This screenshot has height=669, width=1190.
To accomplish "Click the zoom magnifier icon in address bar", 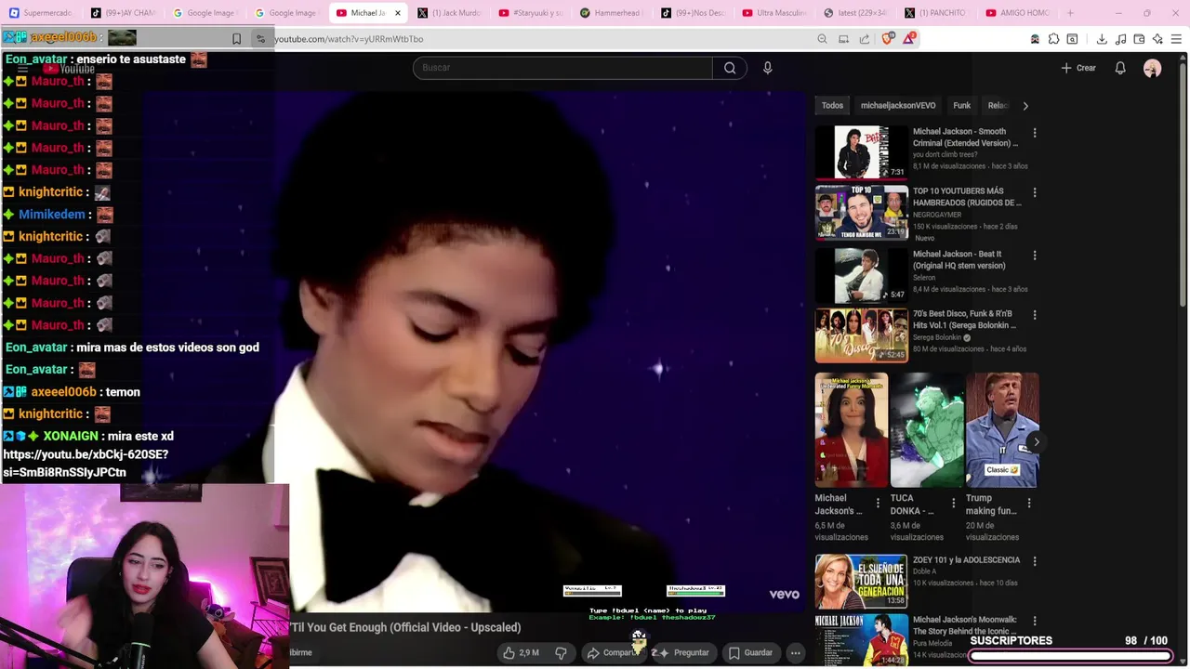I will (x=822, y=39).
